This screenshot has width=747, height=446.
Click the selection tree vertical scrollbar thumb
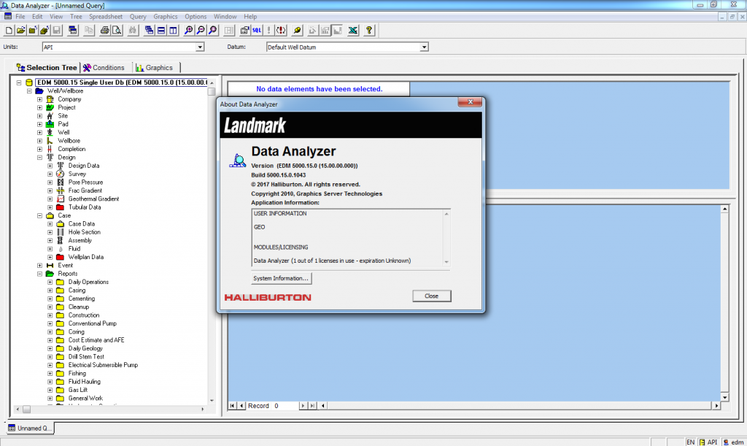(x=212, y=91)
